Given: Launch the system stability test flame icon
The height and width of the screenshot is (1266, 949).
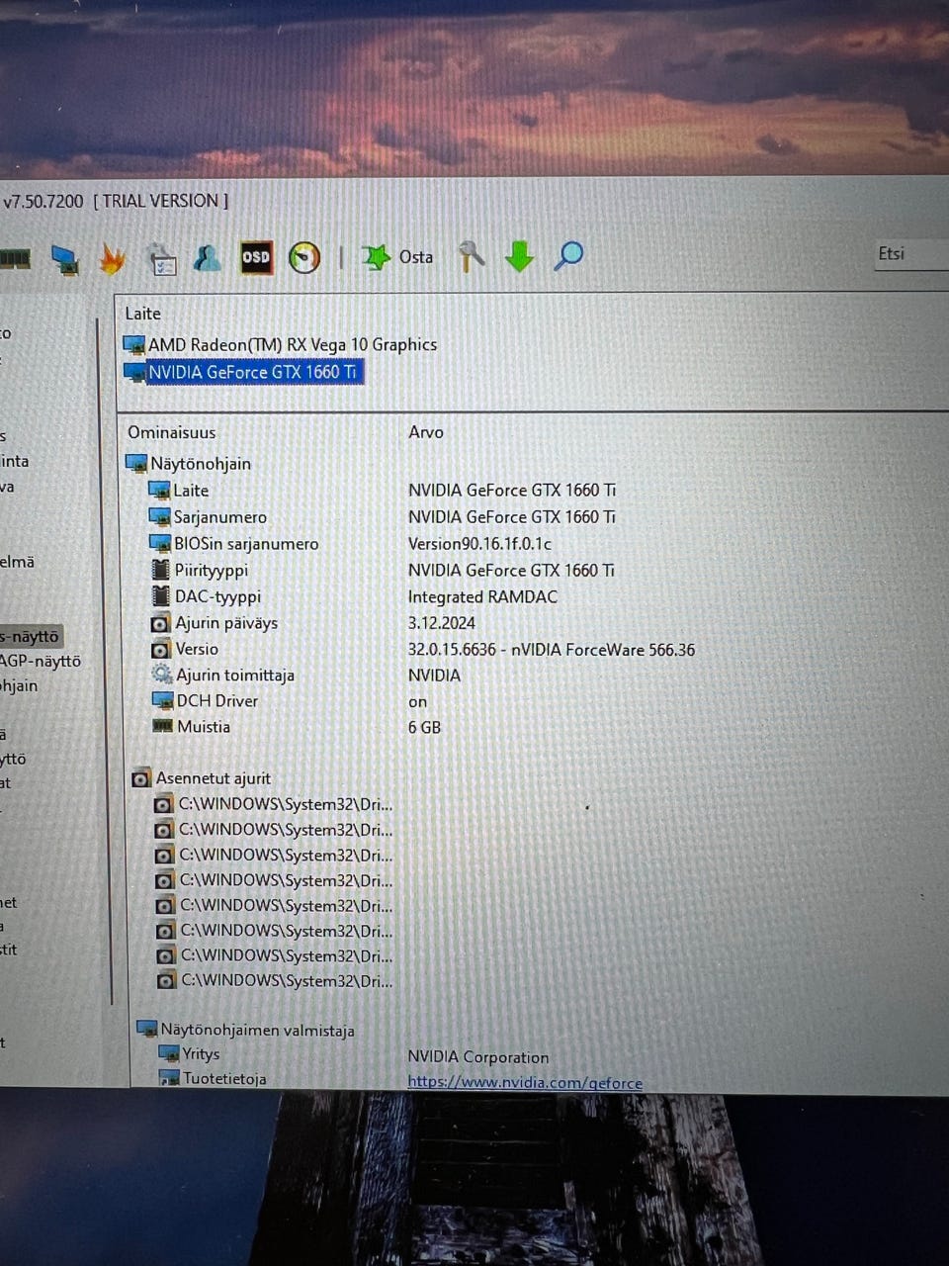Looking at the screenshot, I should (112, 259).
